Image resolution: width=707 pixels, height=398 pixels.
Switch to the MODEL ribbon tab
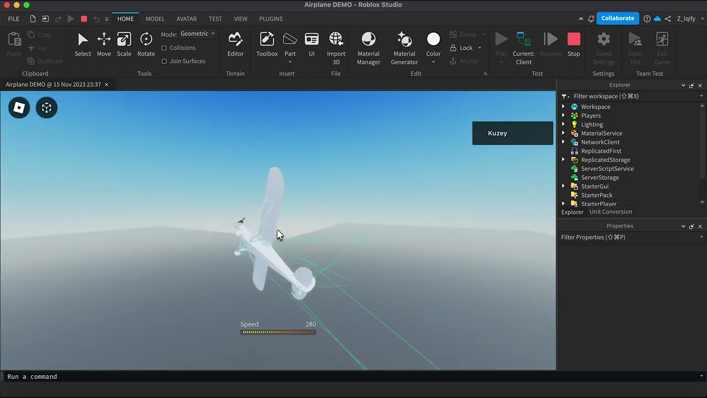tap(155, 19)
